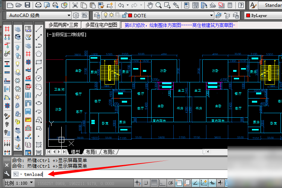282x188 pixels.
Task: Expand the DOTE layer dropdown list
Action: click(x=211, y=15)
